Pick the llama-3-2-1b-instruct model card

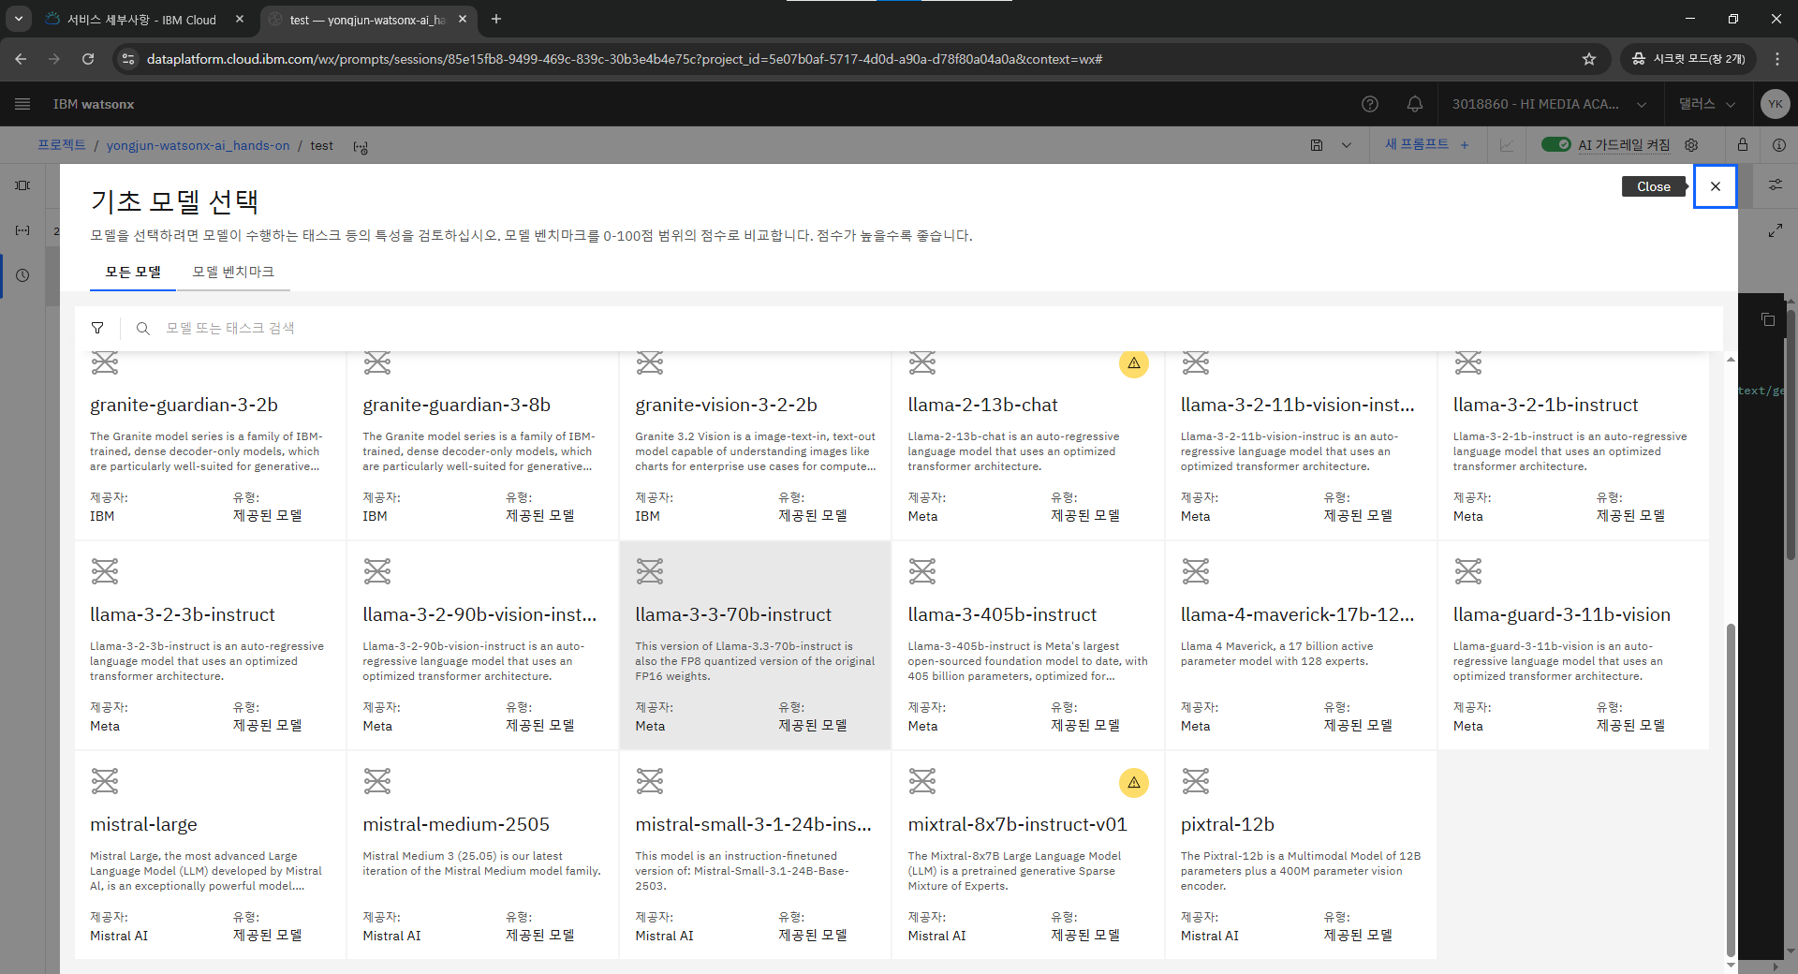(x=1573, y=446)
